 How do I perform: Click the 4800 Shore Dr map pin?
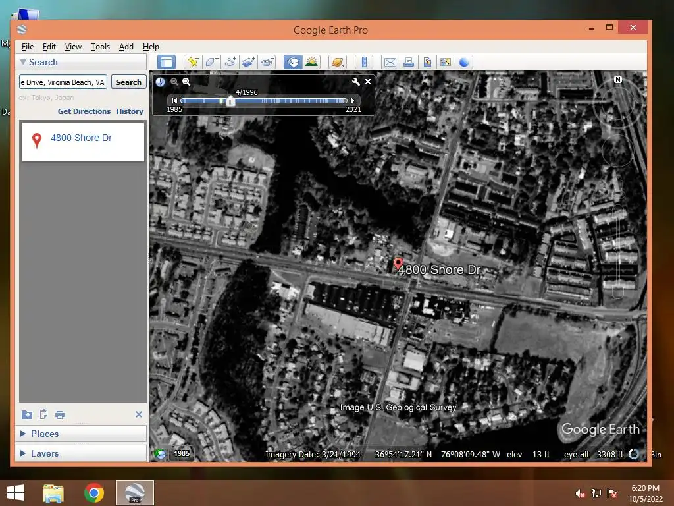398,264
